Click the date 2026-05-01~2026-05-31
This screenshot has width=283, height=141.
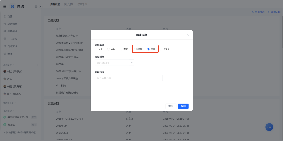pos(176,126)
